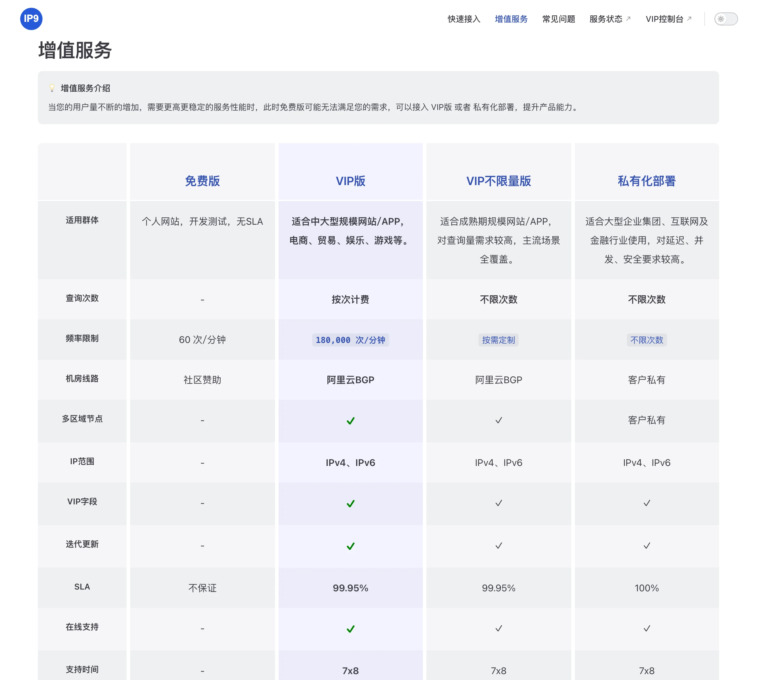The width and height of the screenshot is (757, 680).
Task: Click the IP范围 row label
Action: [82, 462]
